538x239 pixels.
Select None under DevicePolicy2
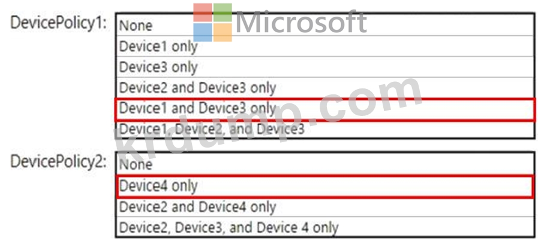coord(325,164)
